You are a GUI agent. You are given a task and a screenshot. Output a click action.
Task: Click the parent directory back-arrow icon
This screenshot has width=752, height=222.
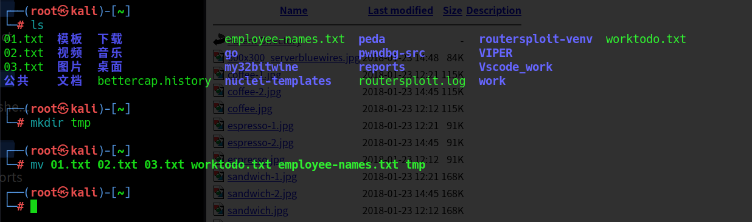pos(219,40)
